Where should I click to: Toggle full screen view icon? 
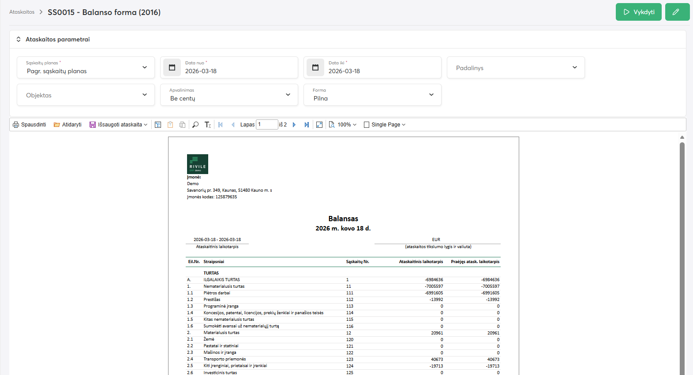click(x=319, y=125)
